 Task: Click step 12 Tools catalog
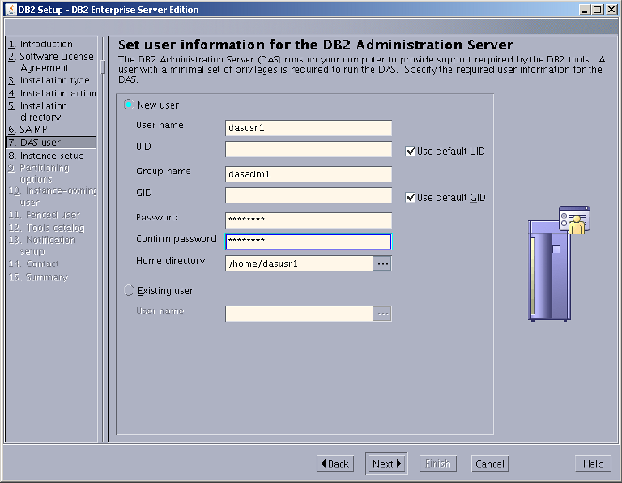[46, 228]
